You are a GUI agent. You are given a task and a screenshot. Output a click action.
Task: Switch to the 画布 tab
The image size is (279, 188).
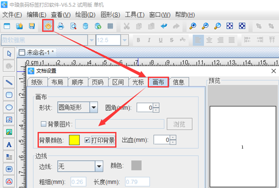click(158, 82)
